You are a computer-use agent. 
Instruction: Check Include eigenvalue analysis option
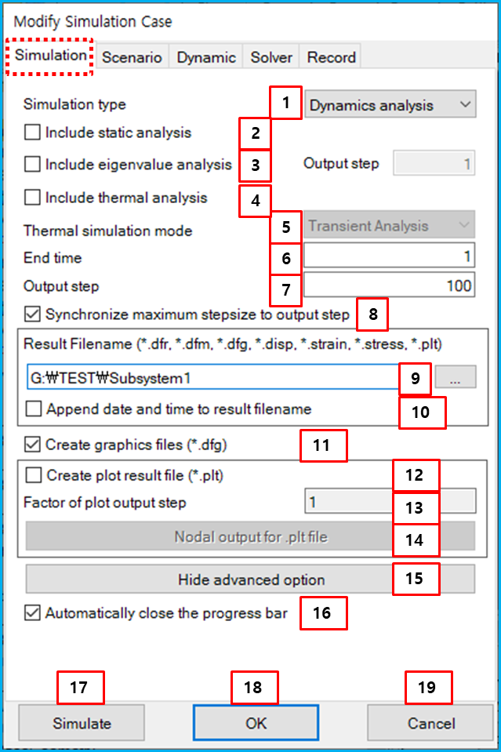pos(32,164)
